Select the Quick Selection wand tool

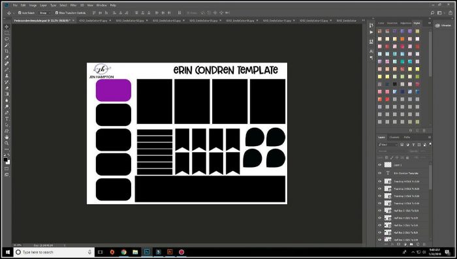tap(7, 45)
